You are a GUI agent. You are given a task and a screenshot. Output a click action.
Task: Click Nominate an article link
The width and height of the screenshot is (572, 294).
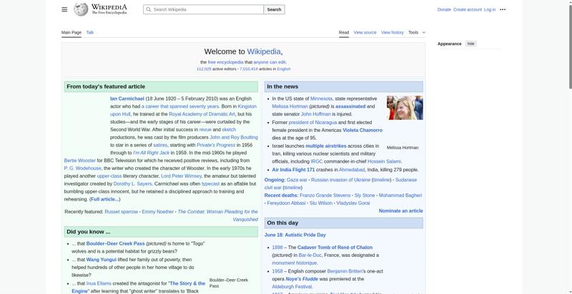point(400,211)
